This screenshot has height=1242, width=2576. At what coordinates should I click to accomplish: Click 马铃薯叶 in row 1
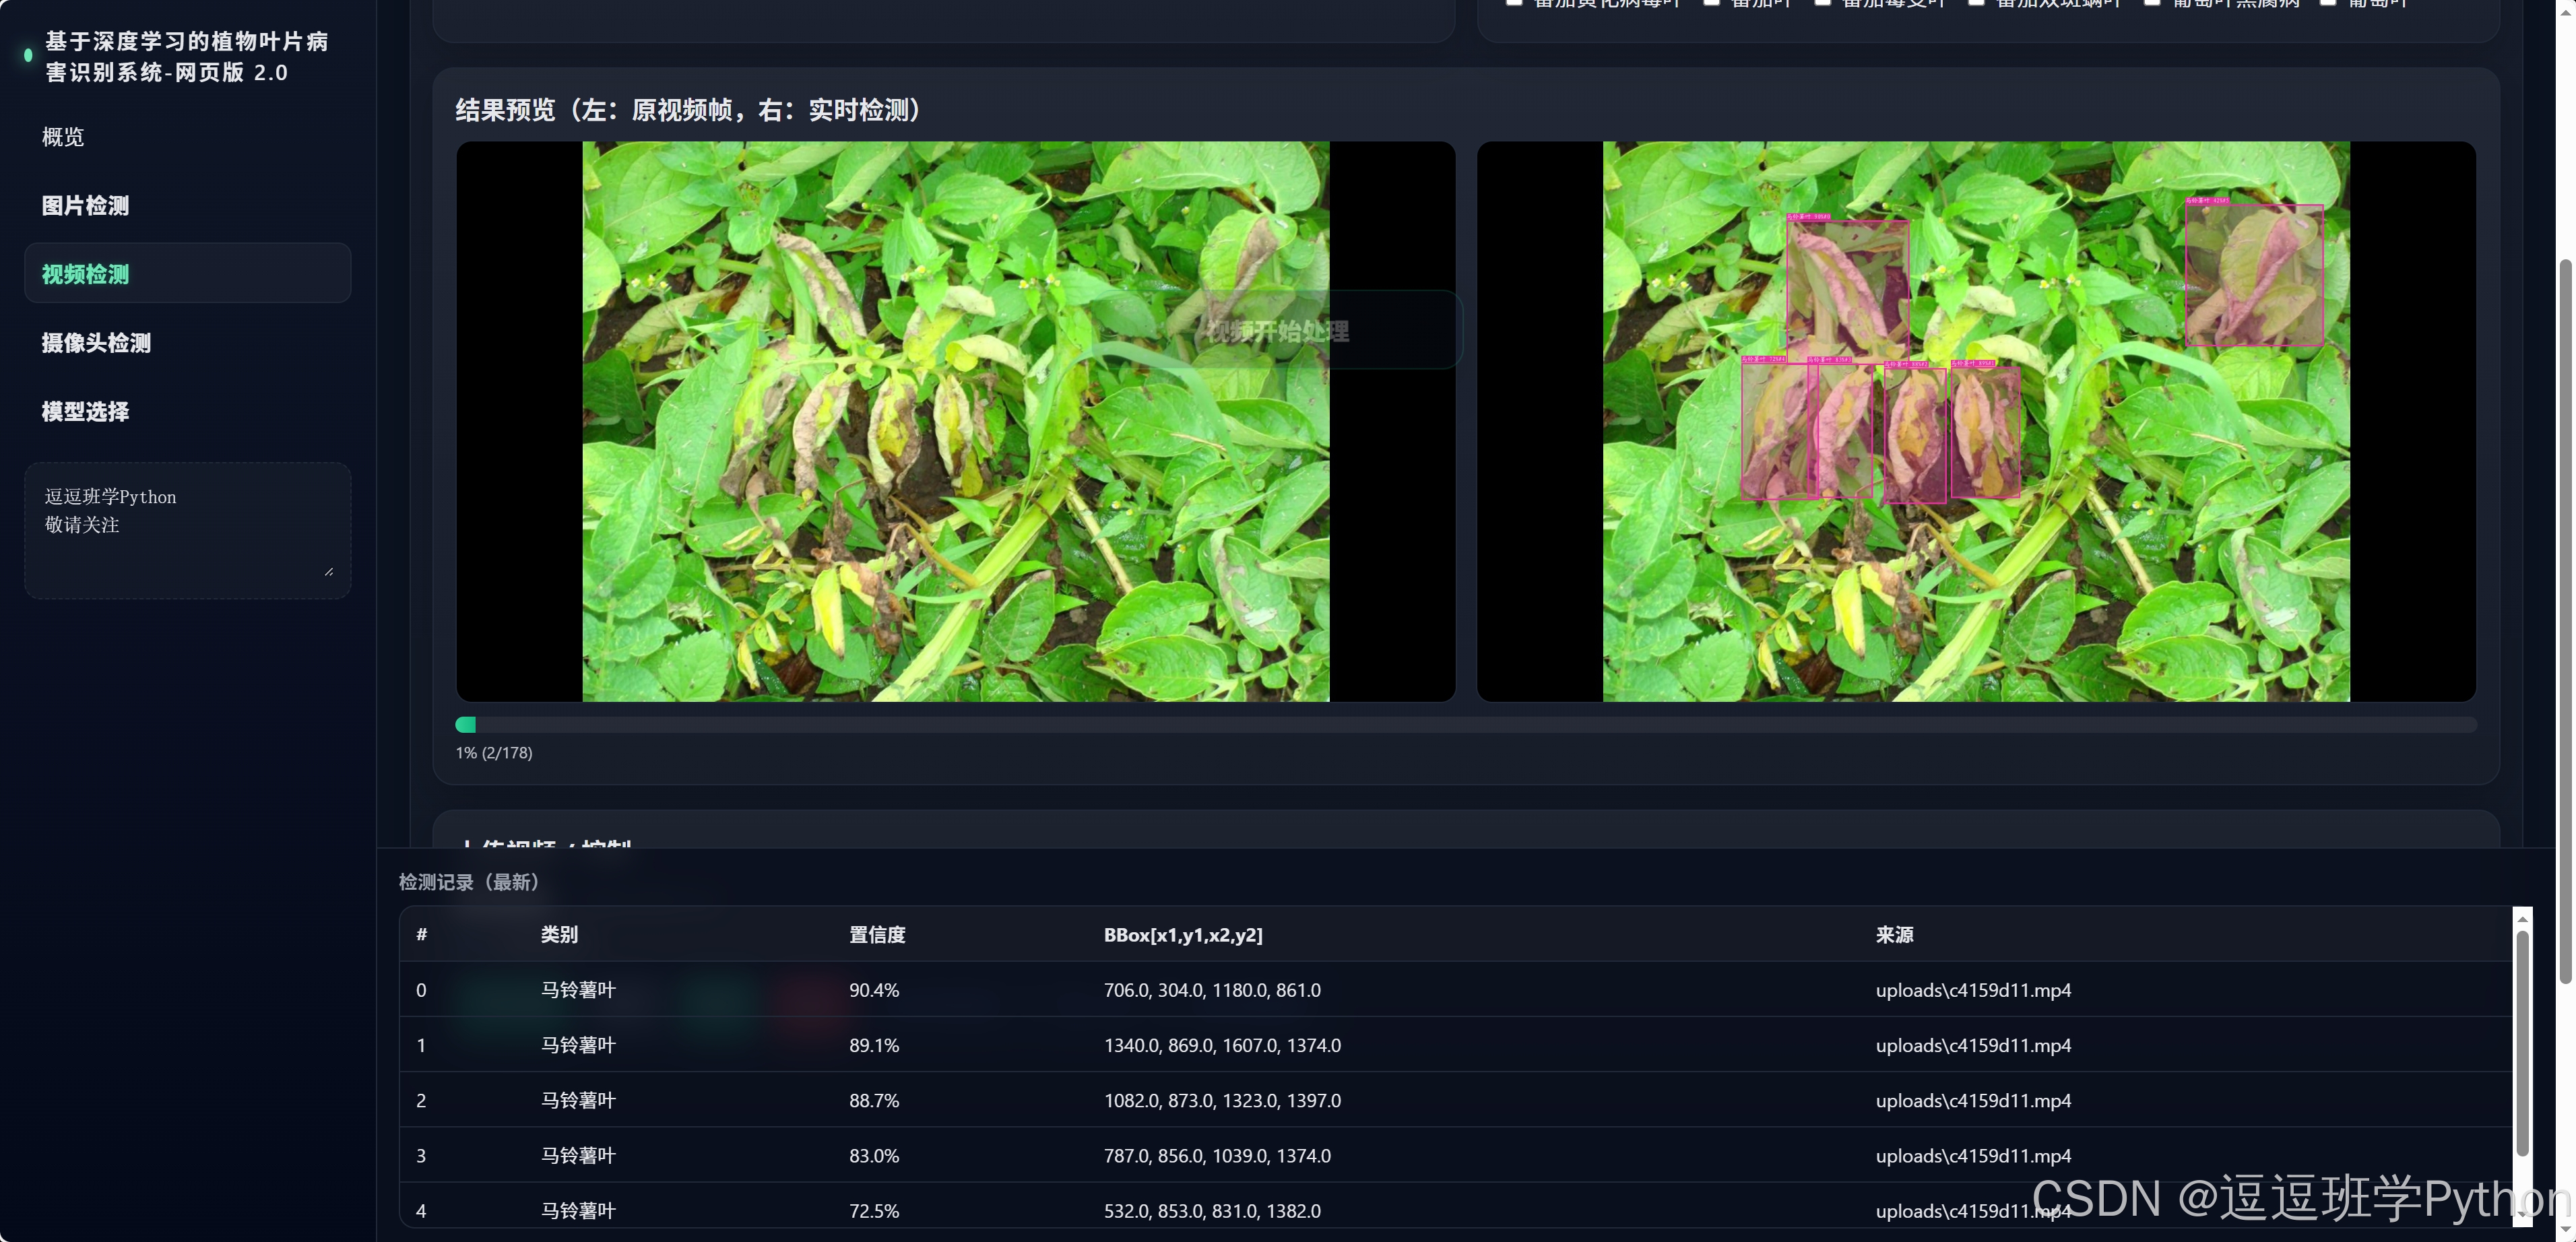578,1045
